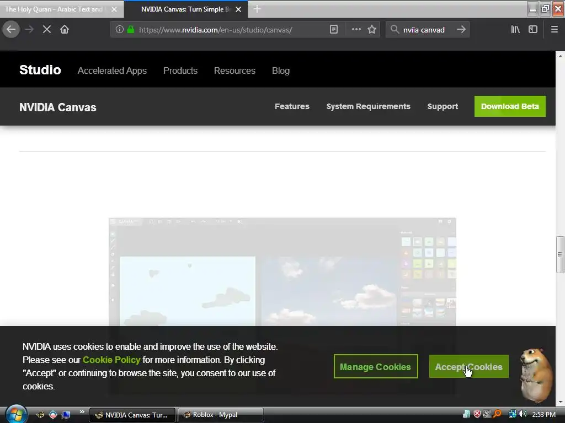Click the NVIDIA Canvas page title
565x423 pixels.
tap(57, 107)
